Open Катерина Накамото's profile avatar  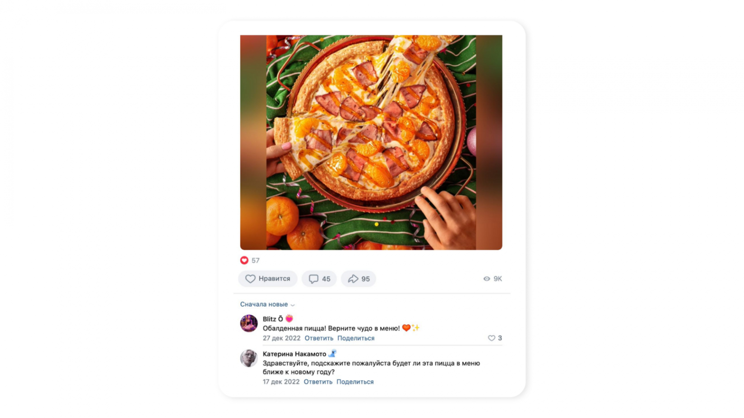[249, 358]
